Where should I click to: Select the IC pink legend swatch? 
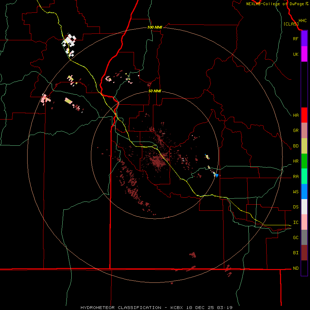[304, 222]
